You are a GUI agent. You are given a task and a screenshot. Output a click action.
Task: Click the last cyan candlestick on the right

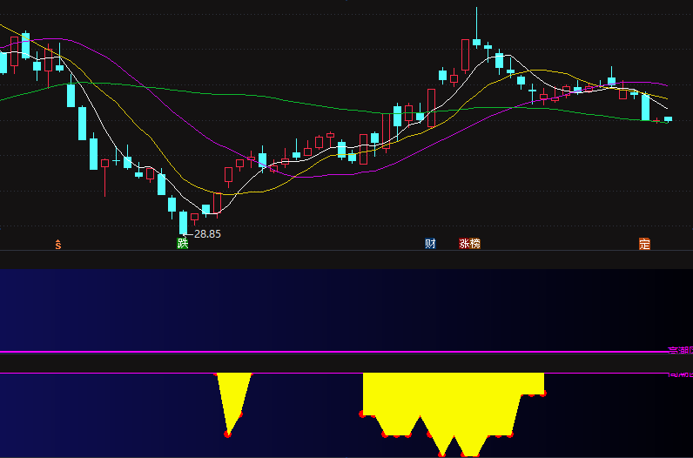click(668, 119)
